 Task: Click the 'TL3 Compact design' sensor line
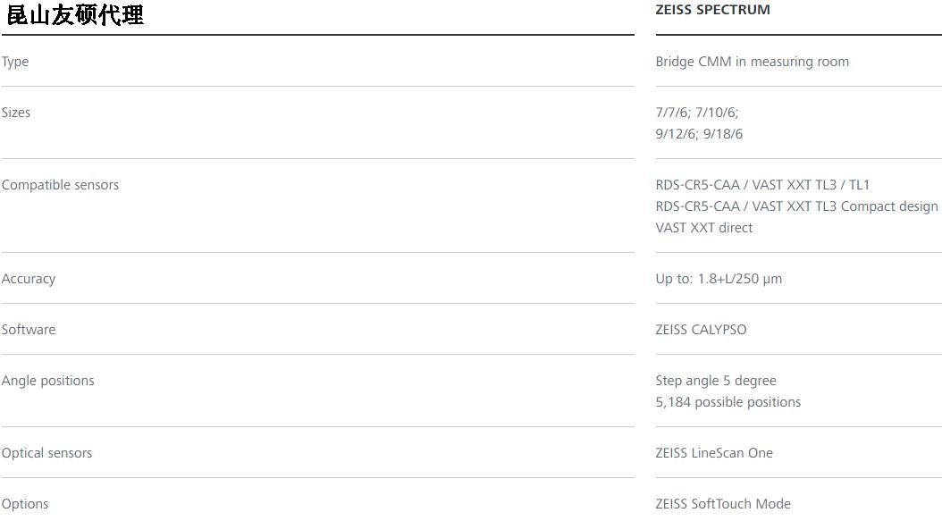[x=796, y=206]
